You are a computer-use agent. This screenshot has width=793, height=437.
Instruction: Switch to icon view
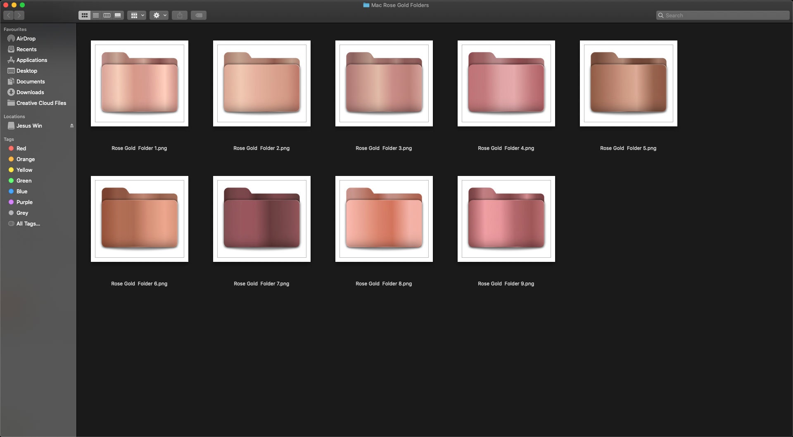(85, 15)
